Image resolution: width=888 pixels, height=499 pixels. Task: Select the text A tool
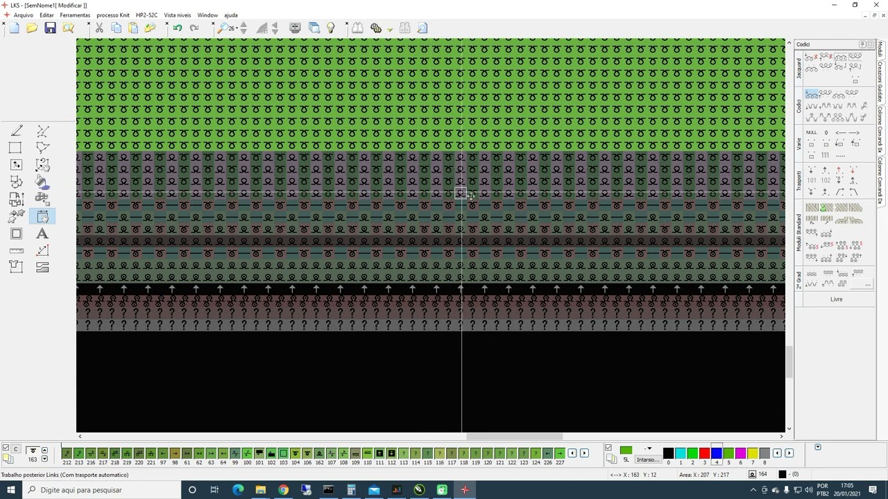[x=42, y=234]
